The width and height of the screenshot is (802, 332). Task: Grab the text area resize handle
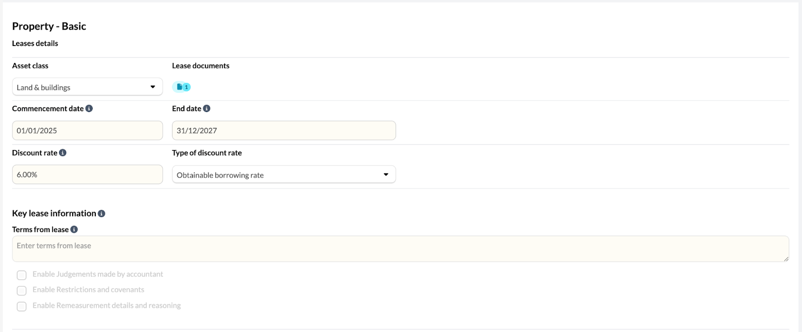click(786, 258)
